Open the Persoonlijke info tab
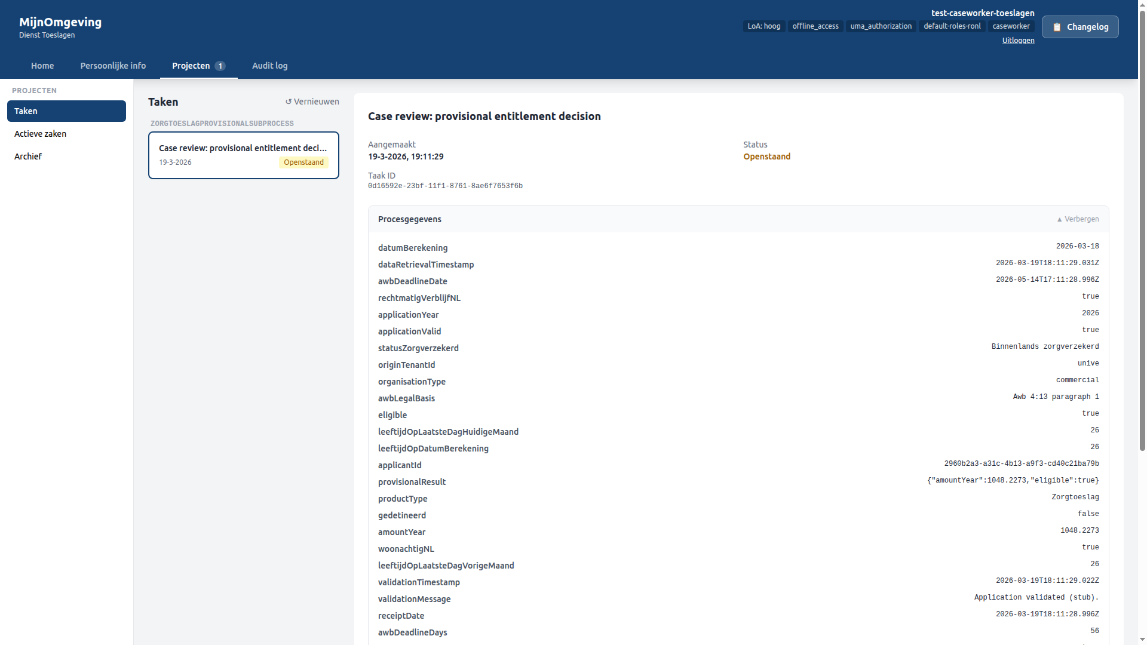The height and width of the screenshot is (645, 1147). coord(113,66)
